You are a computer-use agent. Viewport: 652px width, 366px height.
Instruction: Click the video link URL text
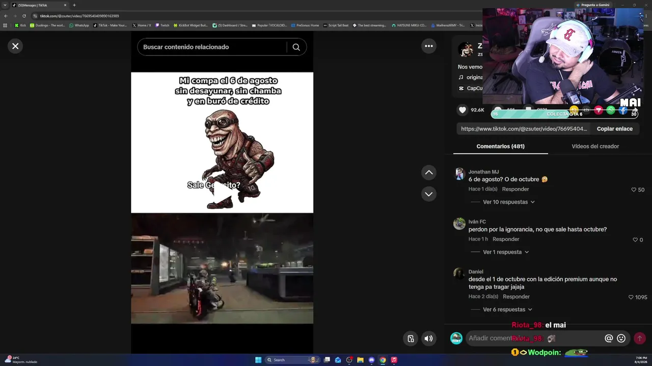click(x=524, y=129)
